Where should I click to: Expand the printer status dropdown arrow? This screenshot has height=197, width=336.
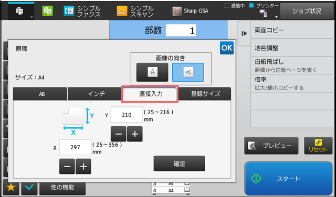277,17
